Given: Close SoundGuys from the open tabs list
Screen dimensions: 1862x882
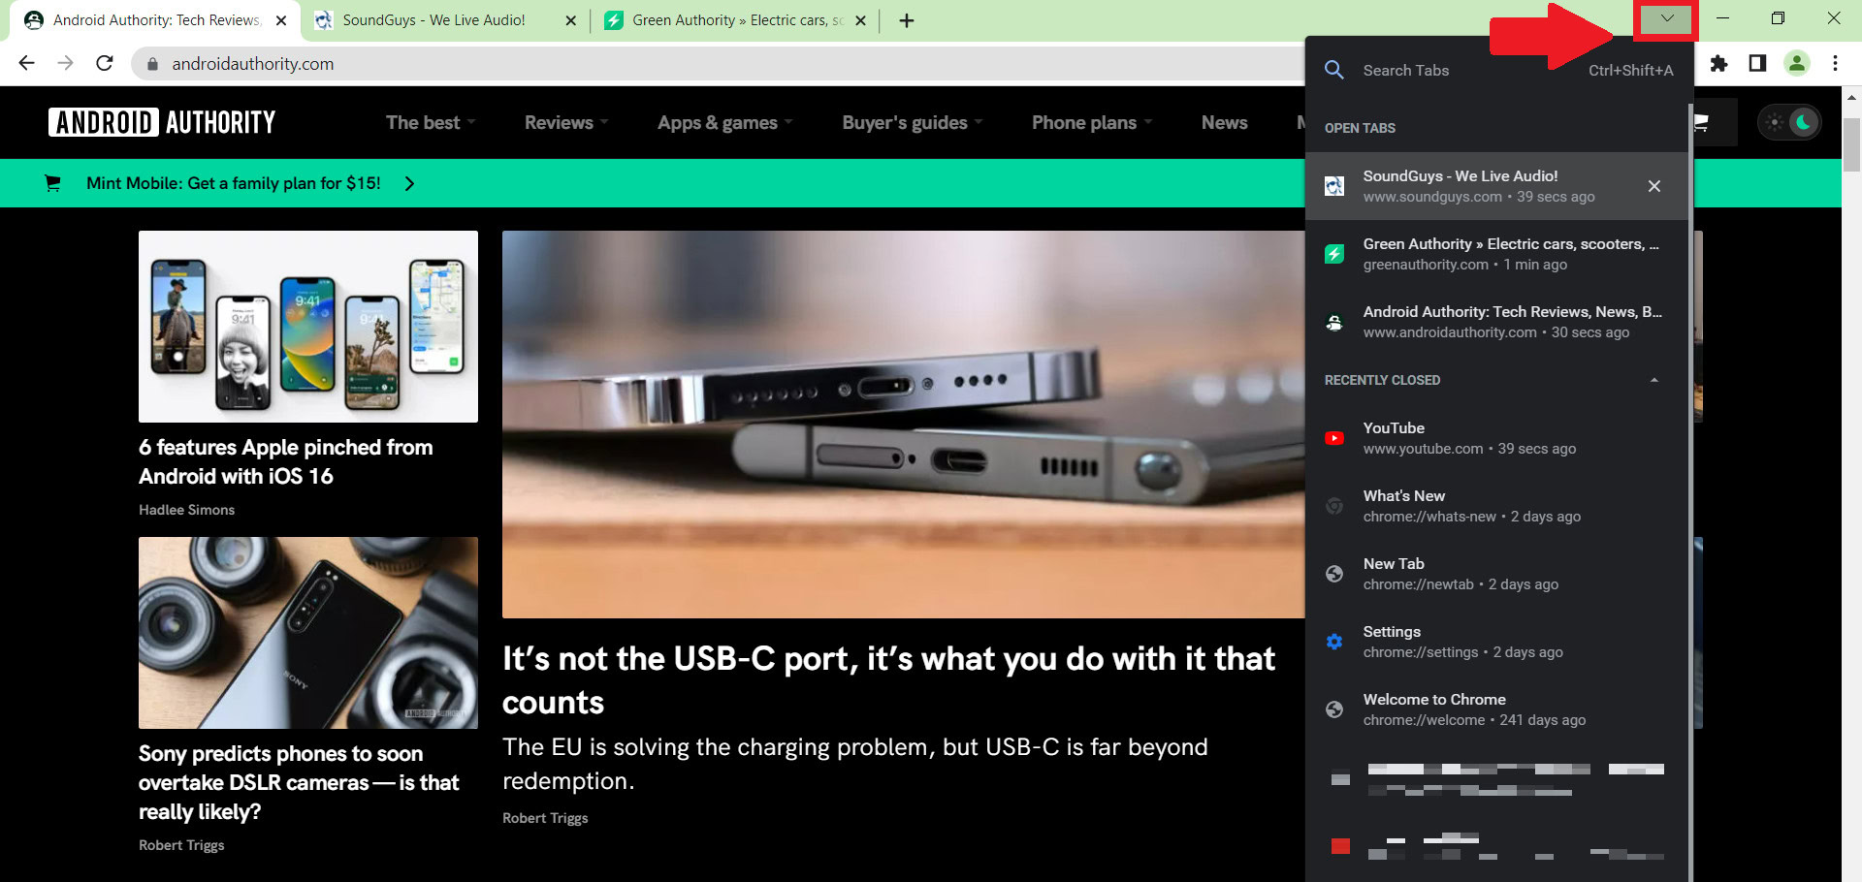Looking at the screenshot, I should coord(1654,186).
